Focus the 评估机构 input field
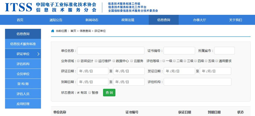 [197, 82]
